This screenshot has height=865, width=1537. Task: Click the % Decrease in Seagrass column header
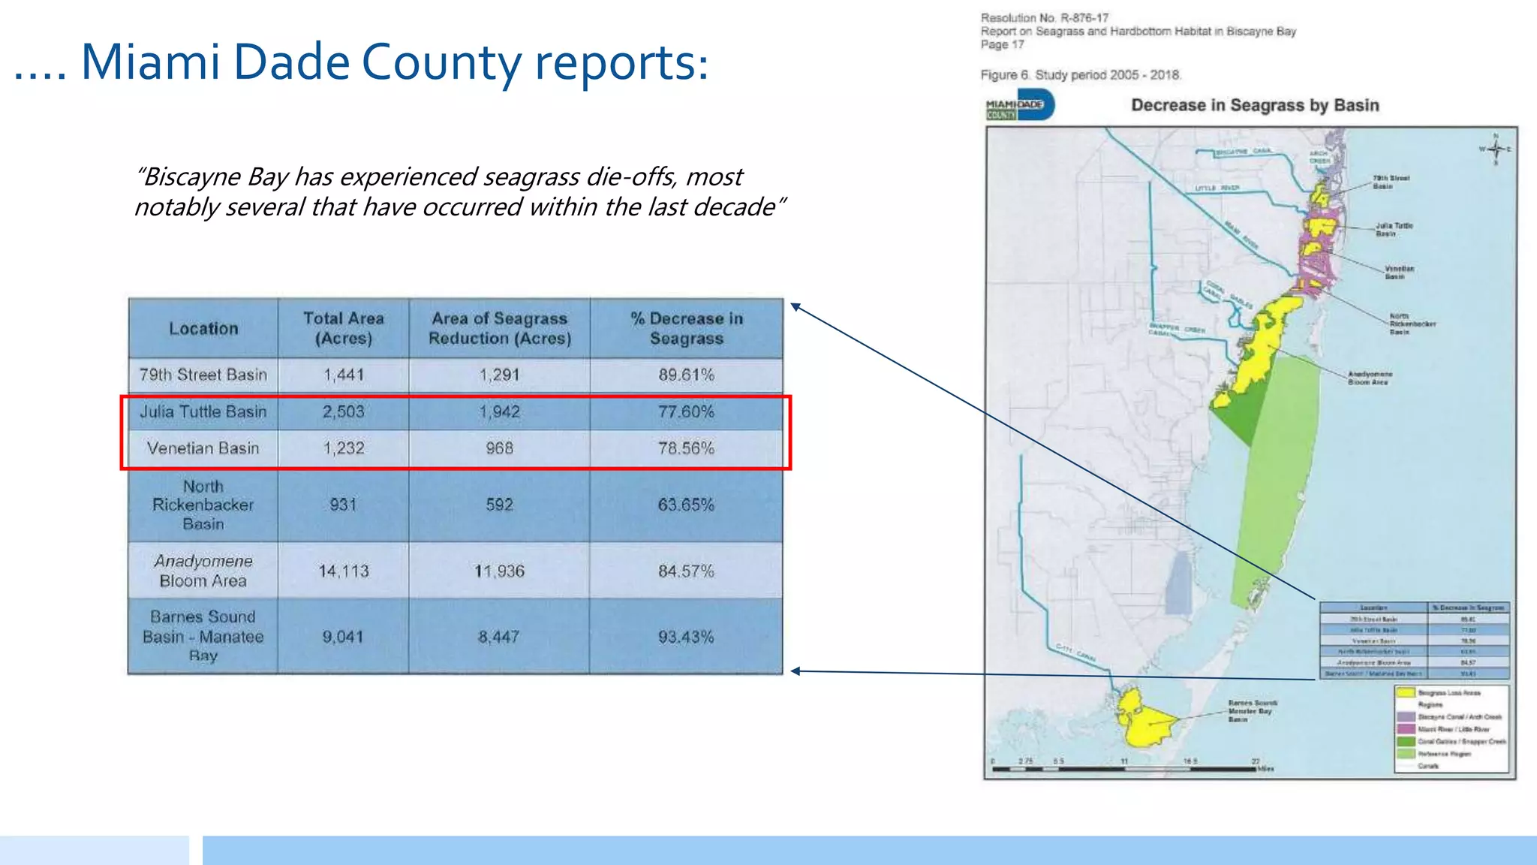687,328
